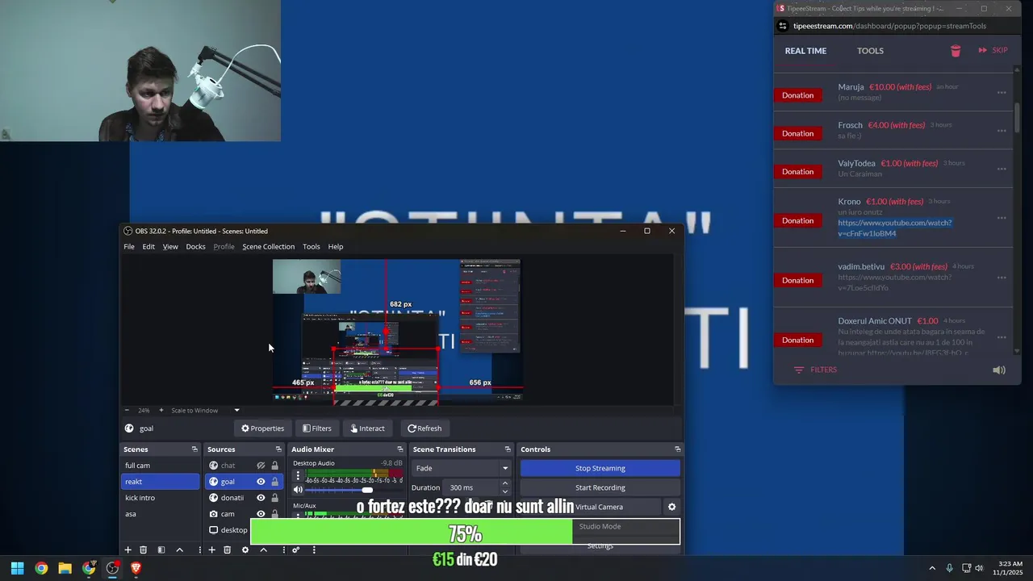1033x581 pixels.
Task: Pop out the Sources dock
Action: tap(278, 449)
